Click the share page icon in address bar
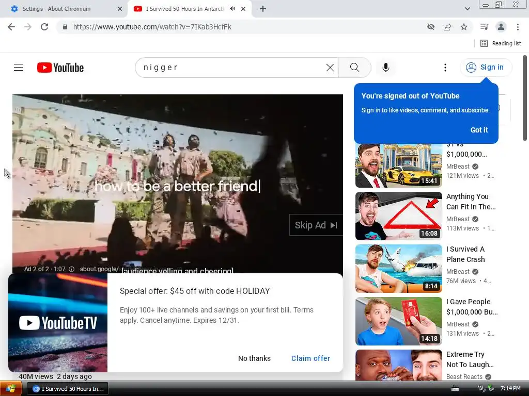529x396 pixels. [x=447, y=27]
